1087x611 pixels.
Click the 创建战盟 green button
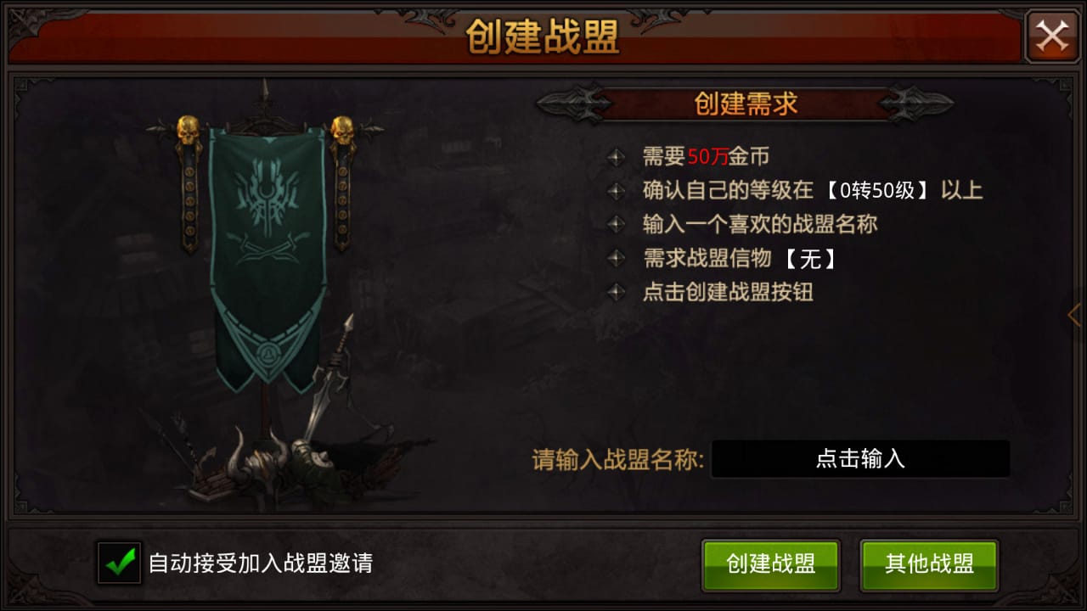tap(771, 564)
